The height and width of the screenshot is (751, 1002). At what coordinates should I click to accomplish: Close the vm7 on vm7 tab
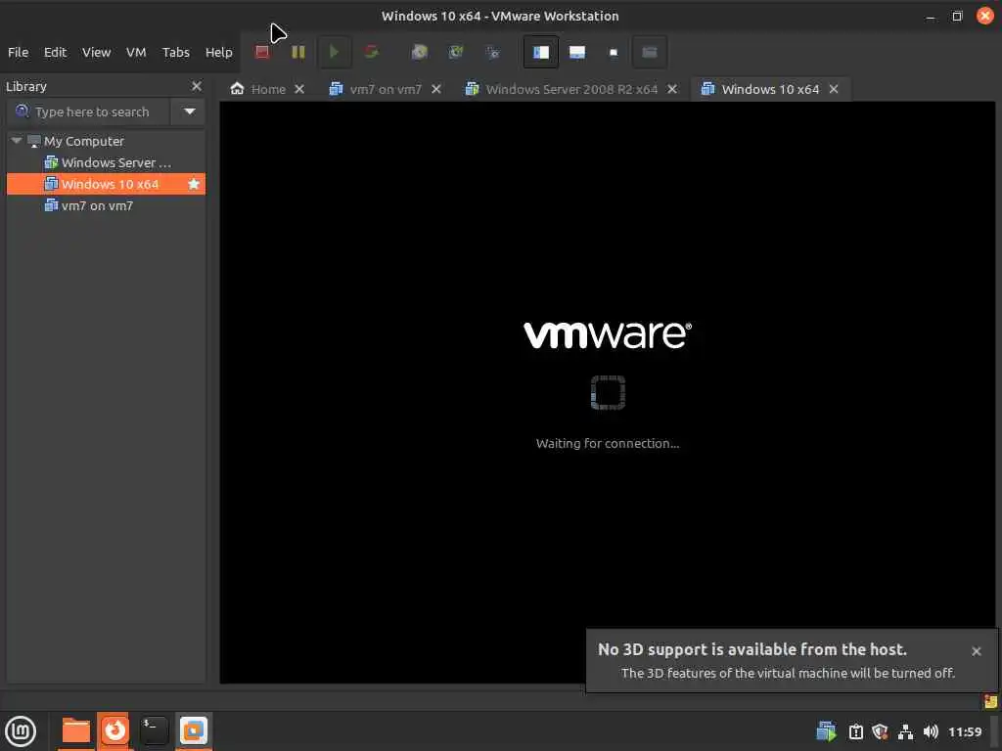(x=435, y=89)
